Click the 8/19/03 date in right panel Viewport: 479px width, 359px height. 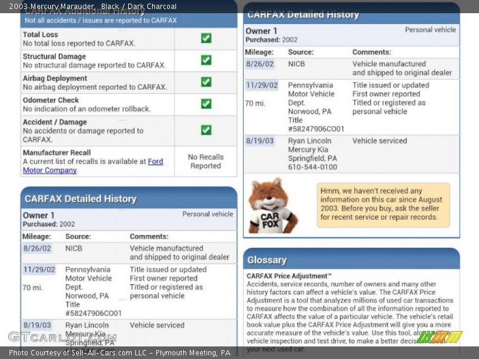pyautogui.click(x=260, y=141)
